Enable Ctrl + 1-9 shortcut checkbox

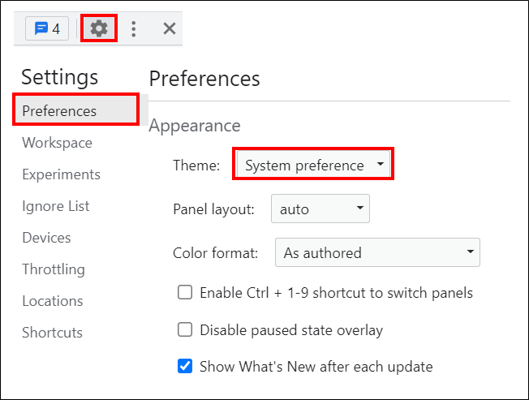tap(185, 292)
